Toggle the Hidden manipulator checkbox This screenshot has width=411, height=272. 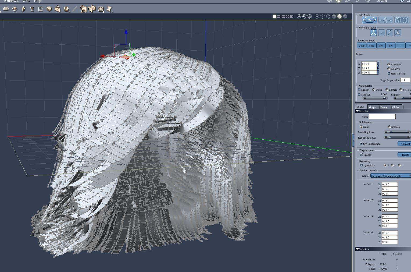pos(359,90)
